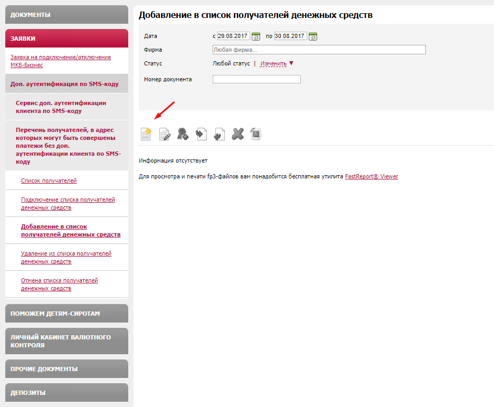Click the delete document X icon
This screenshot has width=494, height=407.
(x=238, y=134)
